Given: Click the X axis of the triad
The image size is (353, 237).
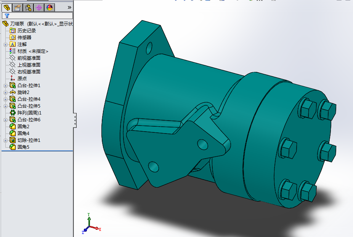Looking at the screenshot, I should (x=96, y=228).
